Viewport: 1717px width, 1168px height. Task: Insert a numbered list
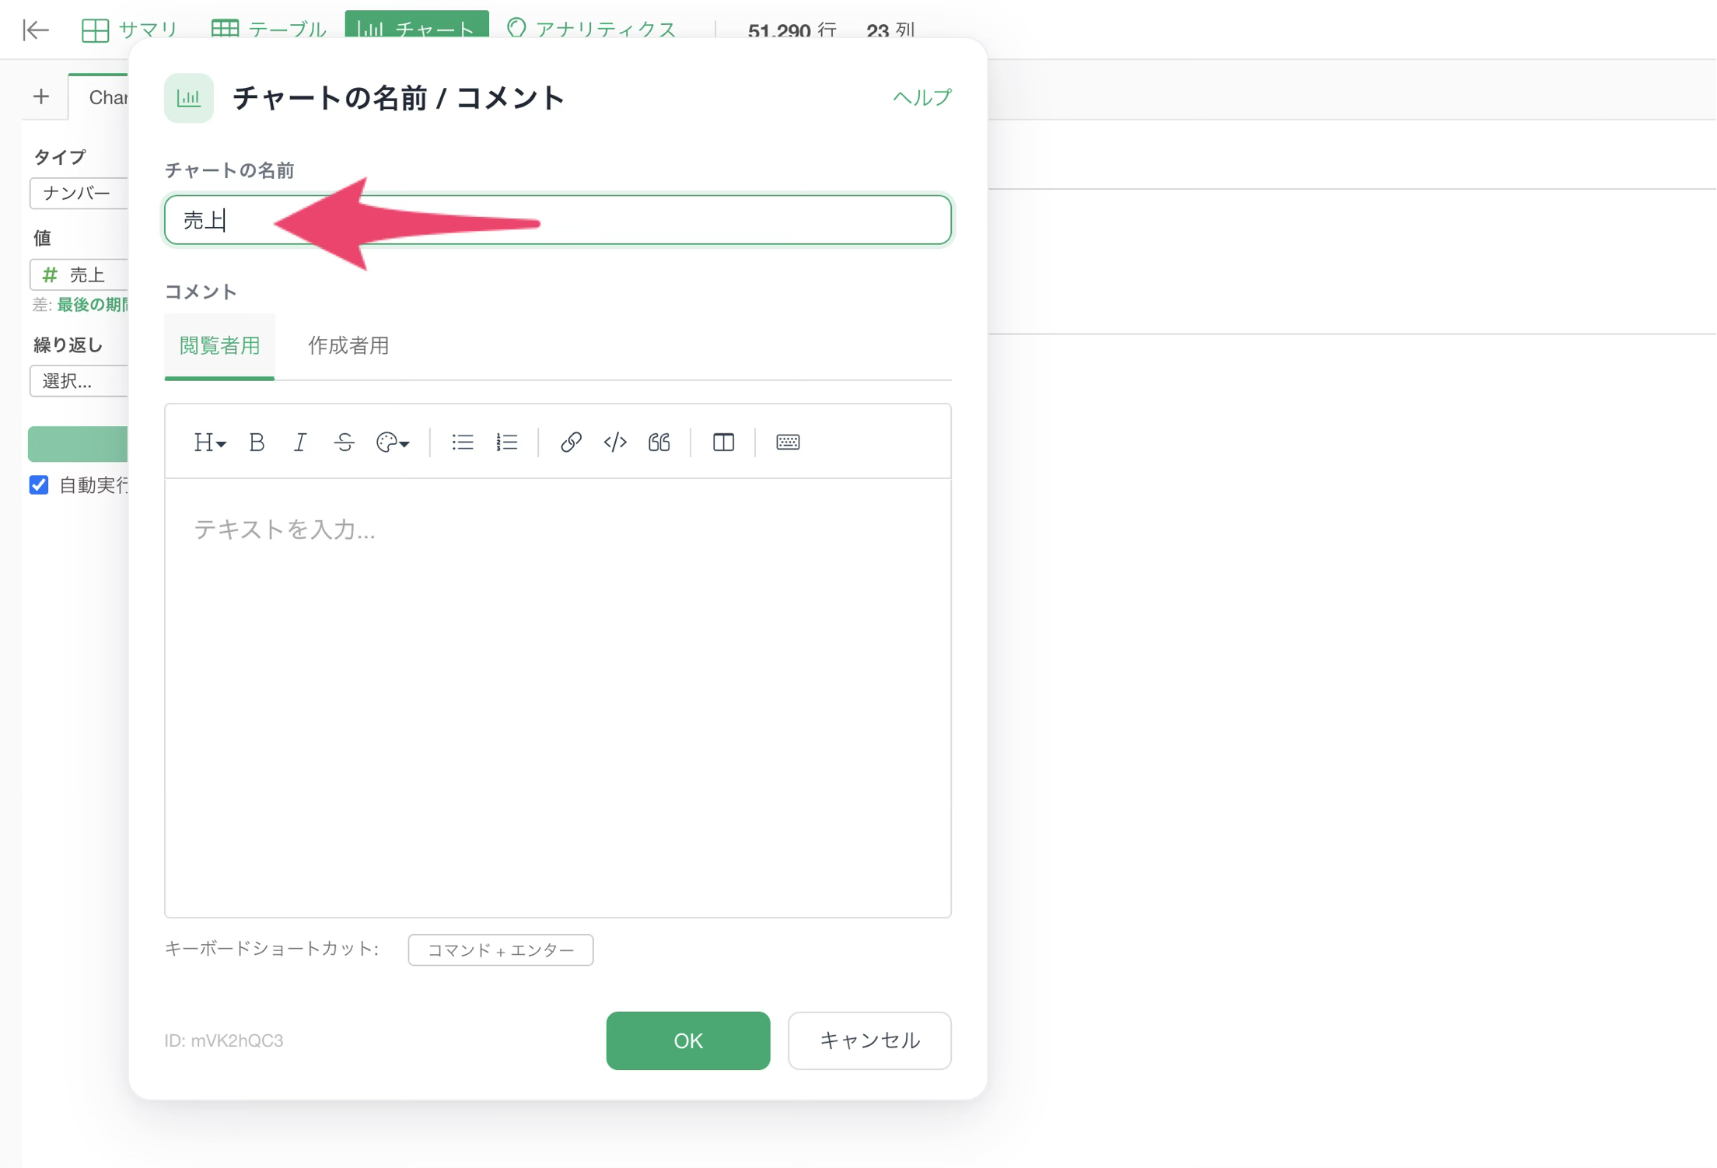tap(507, 442)
